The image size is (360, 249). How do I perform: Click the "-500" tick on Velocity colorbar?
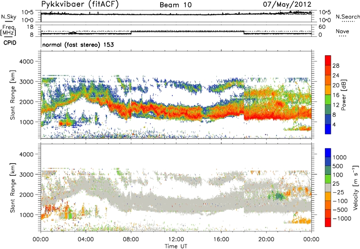(x=340, y=209)
